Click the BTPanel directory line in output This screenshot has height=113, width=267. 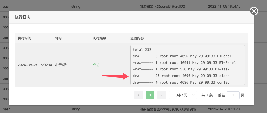(182, 56)
